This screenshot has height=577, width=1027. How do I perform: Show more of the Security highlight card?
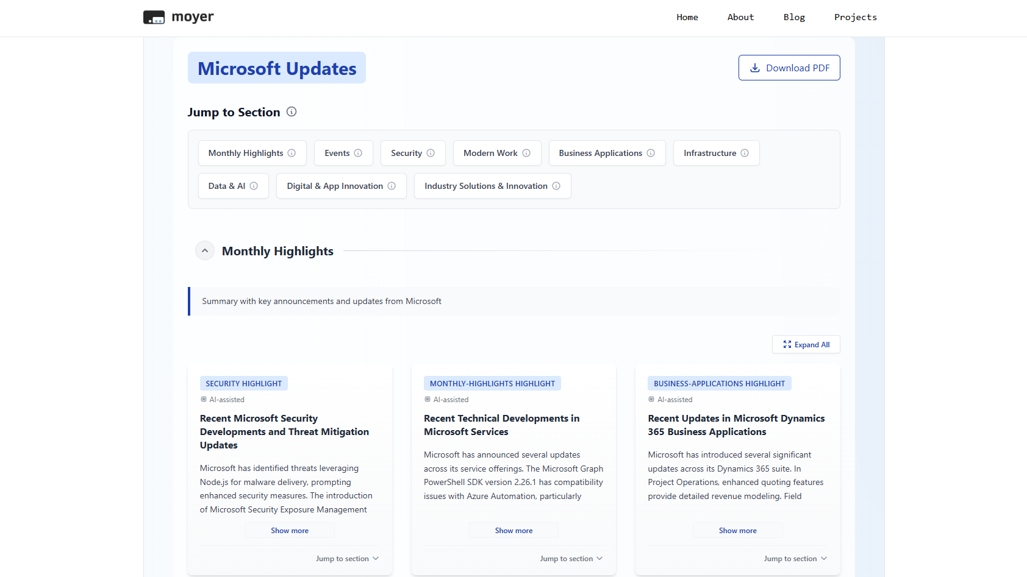click(290, 531)
